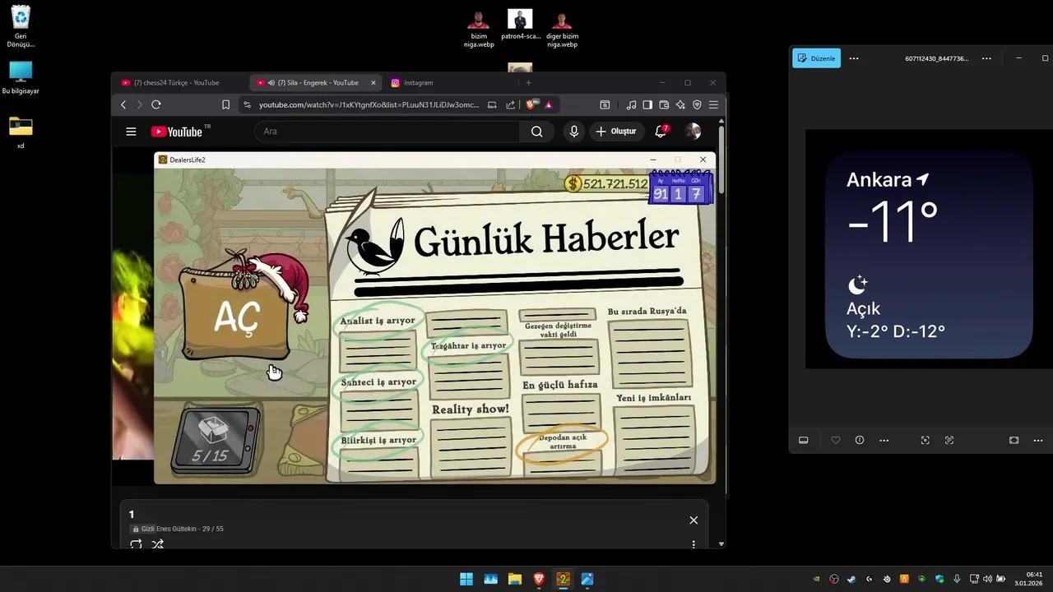Open the Brave Wallet icon
Viewport: 1053px width, 592px height.
[664, 104]
